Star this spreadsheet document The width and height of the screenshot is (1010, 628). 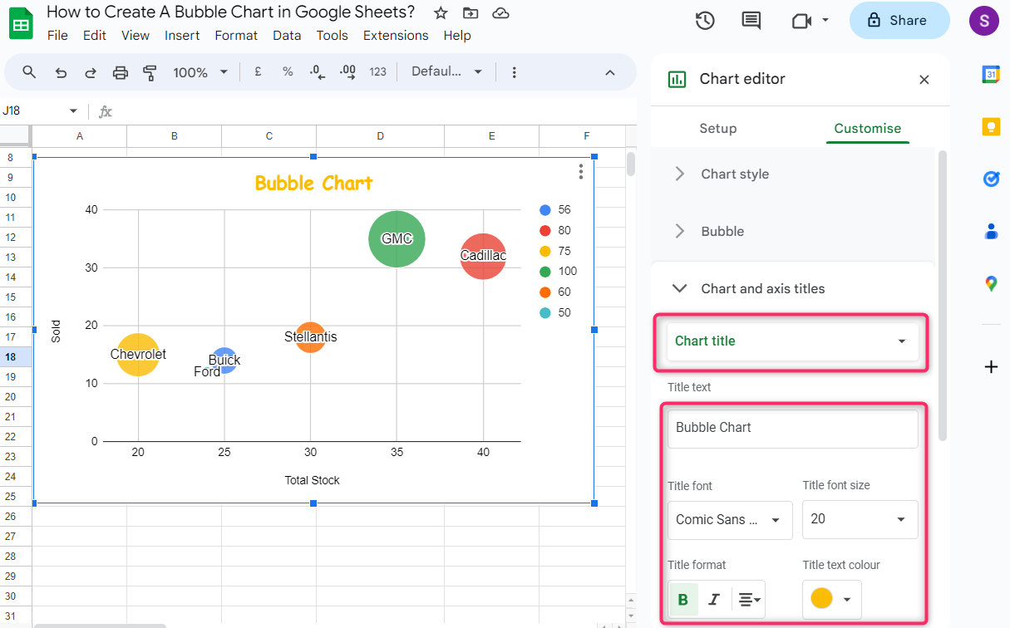(441, 12)
